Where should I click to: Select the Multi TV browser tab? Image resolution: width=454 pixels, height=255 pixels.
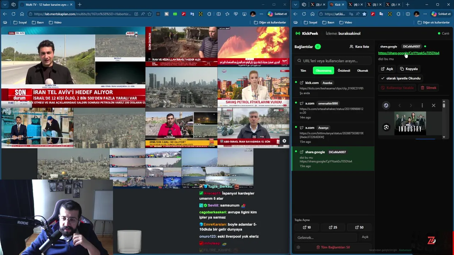point(46,5)
